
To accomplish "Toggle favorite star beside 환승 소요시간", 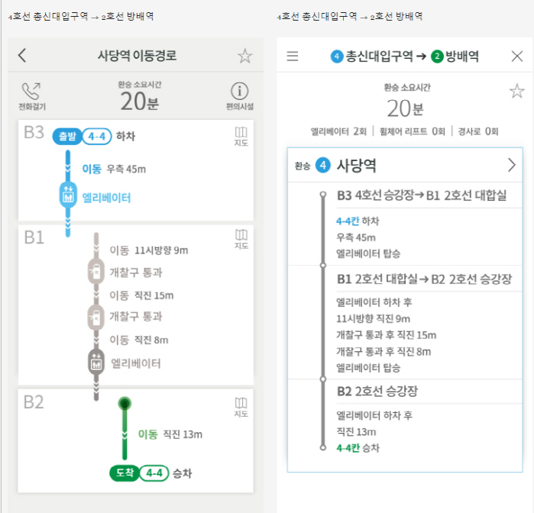I will point(517,92).
